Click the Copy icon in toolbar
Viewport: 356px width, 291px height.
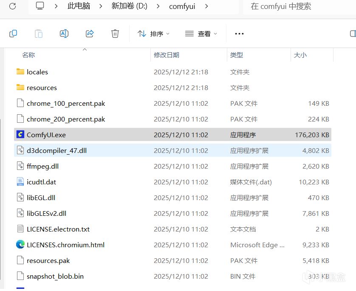click(13, 34)
